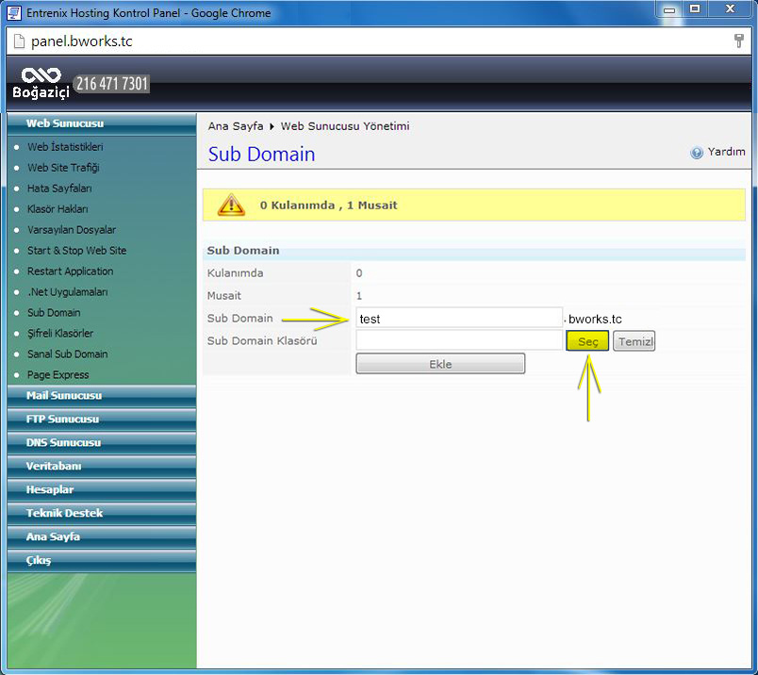Click the Ana Sayfa breadcrumb link
This screenshot has height=675, width=758.
(x=236, y=126)
